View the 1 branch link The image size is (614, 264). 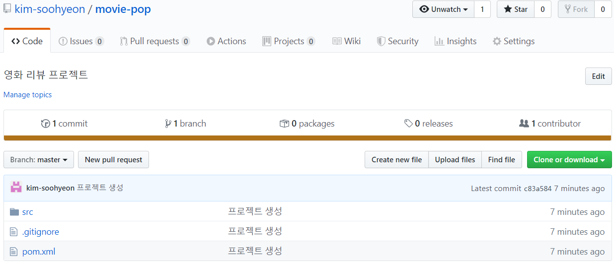[185, 124]
